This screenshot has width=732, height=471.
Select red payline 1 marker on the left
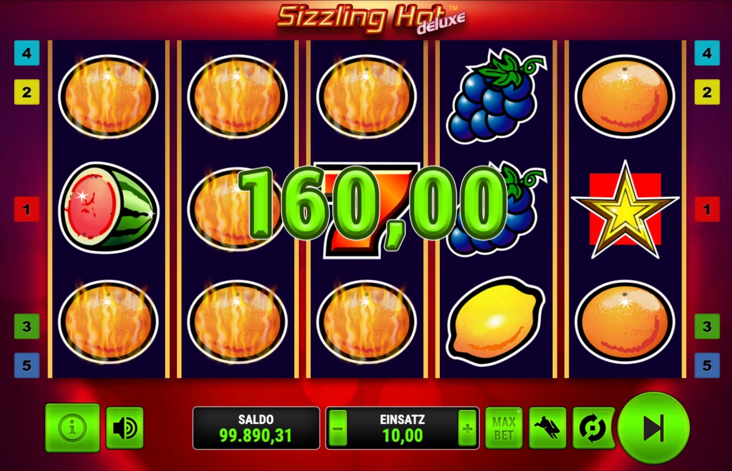[27, 210]
